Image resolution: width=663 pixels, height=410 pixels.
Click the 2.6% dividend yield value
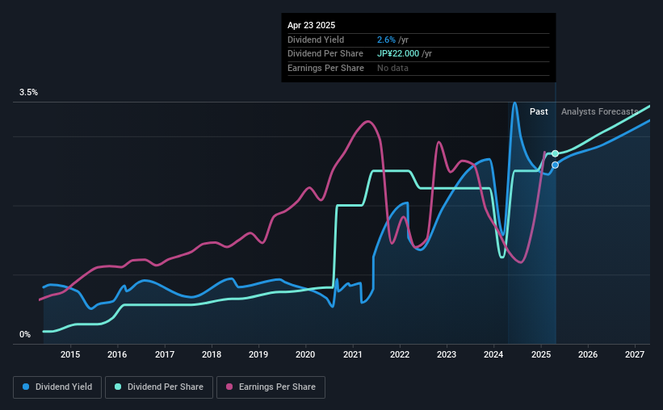pos(386,40)
